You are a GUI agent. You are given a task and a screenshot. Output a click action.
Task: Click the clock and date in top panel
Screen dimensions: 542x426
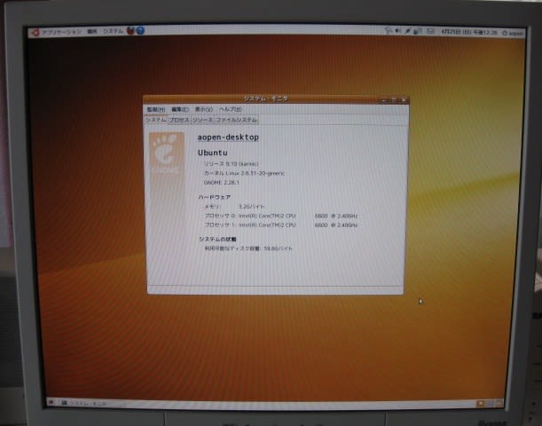pyautogui.click(x=467, y=32)
